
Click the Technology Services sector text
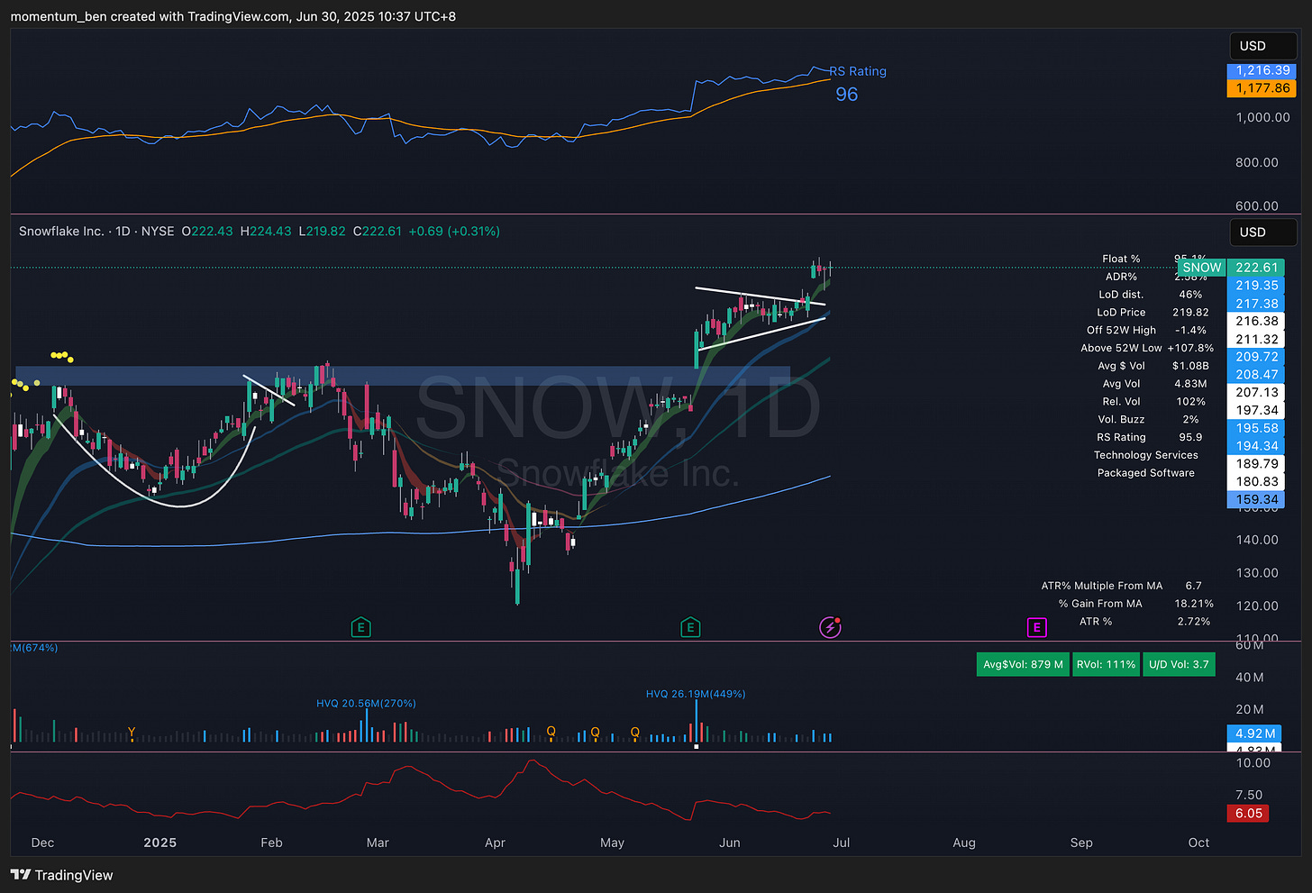tap(1145, 455)
